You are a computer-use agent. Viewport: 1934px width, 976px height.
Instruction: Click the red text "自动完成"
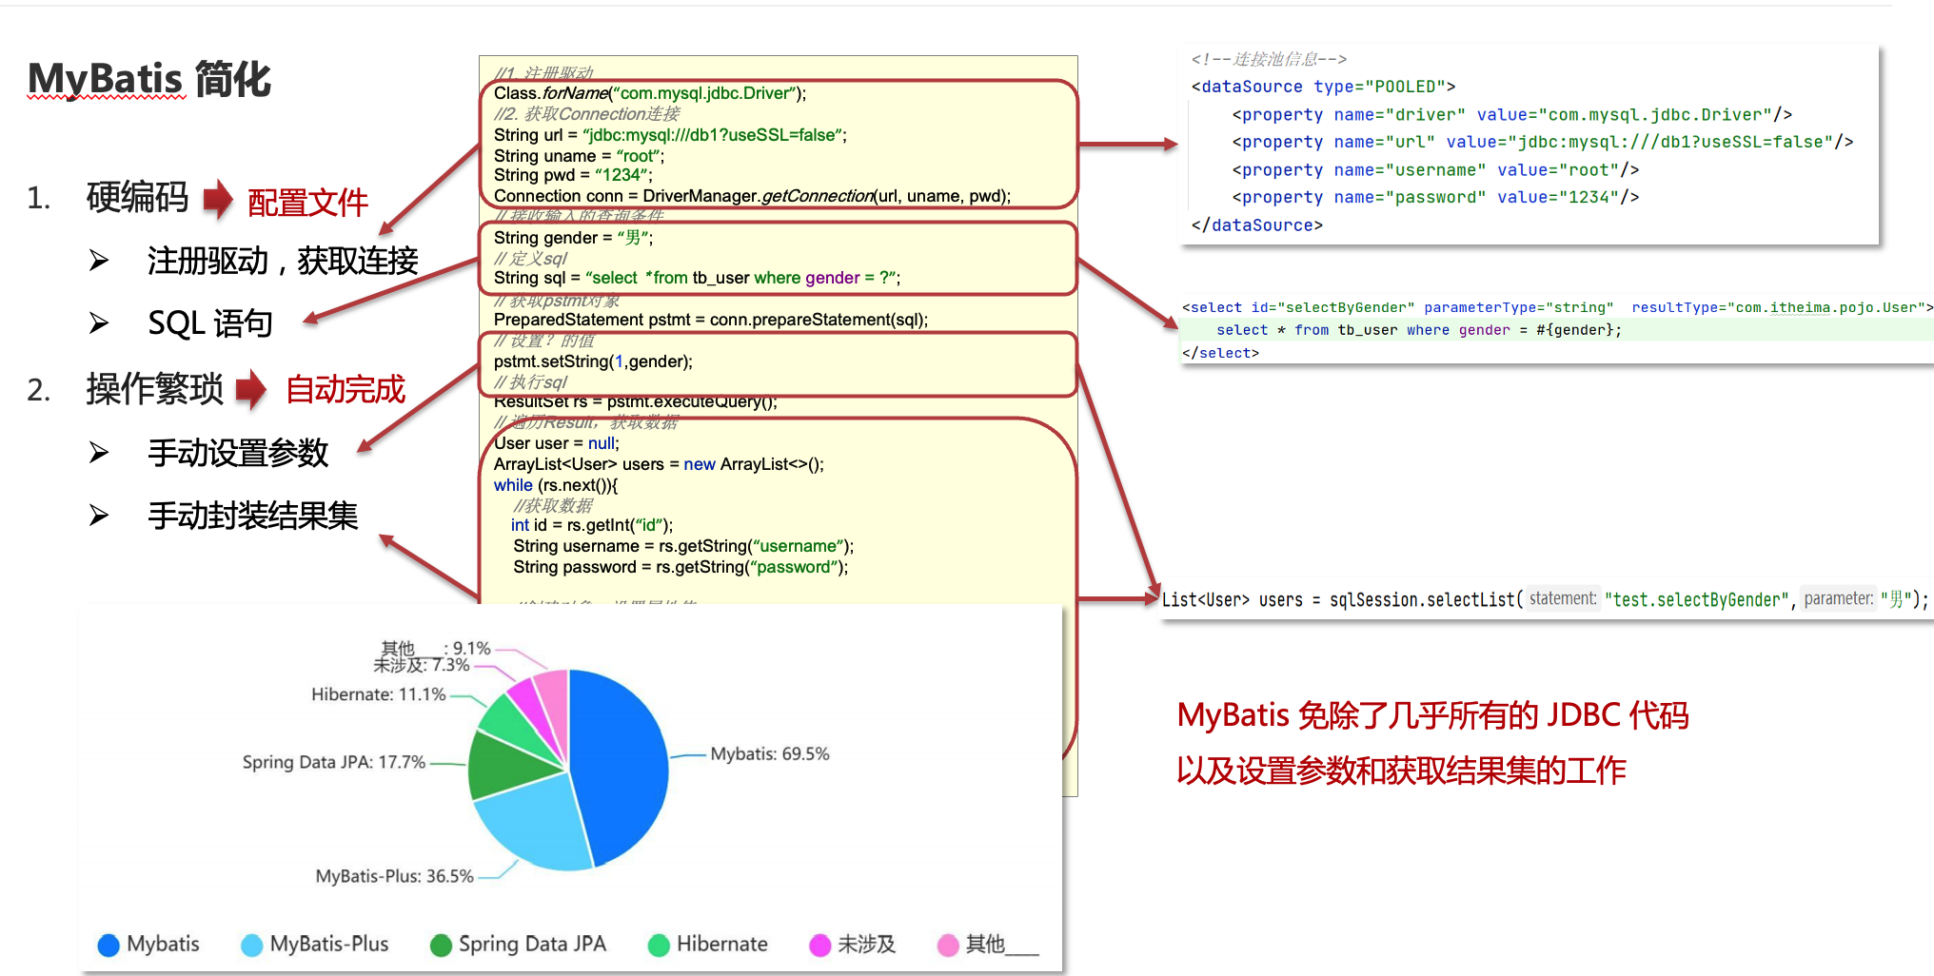pos(345,390)
